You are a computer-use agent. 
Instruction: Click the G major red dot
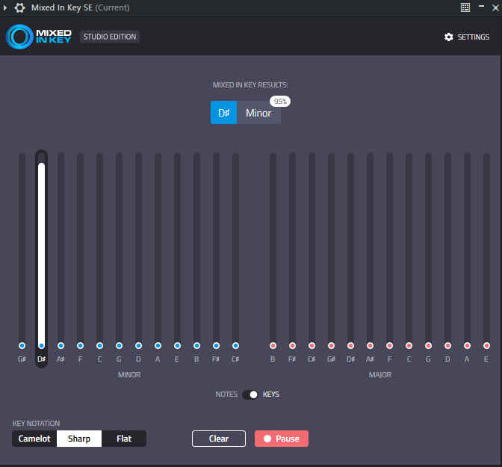point(428,346)
